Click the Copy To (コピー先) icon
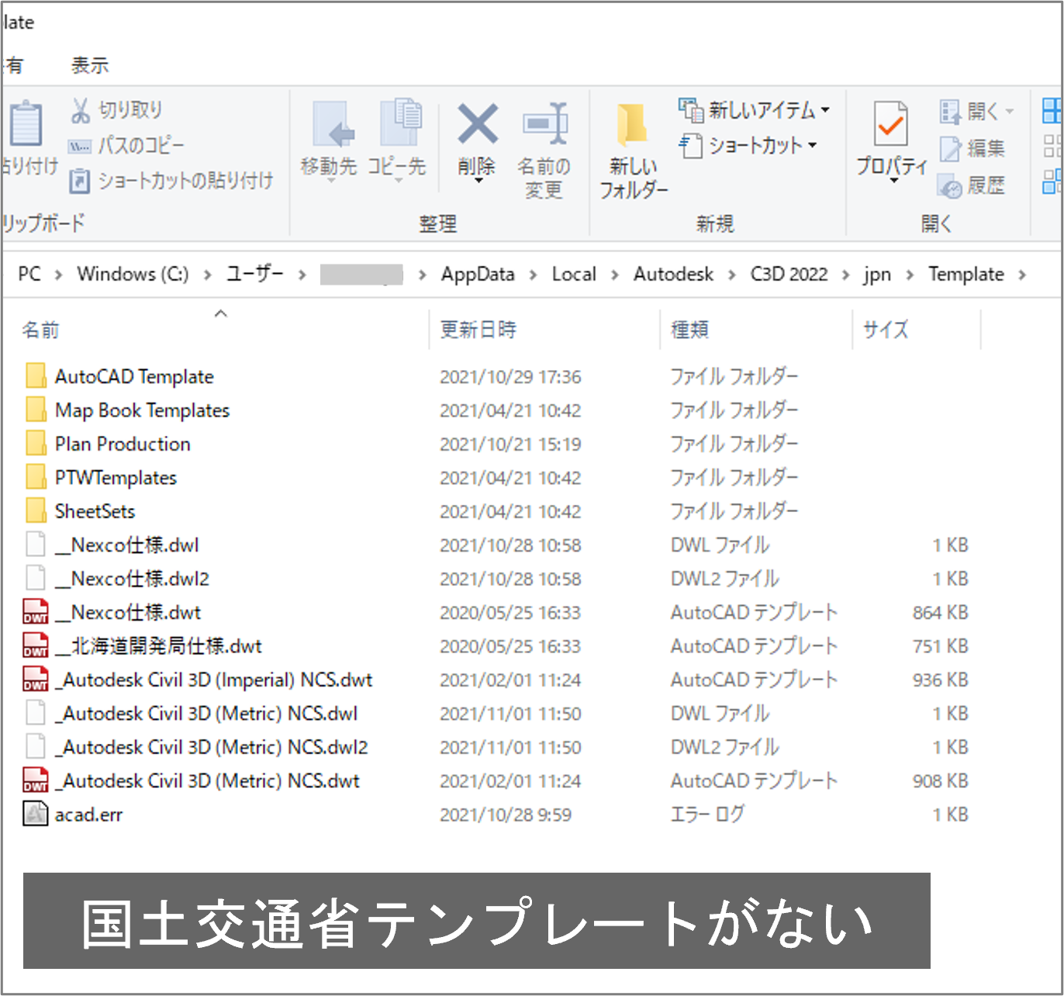Screen dimensions: 1064x996 click(x=399, y=124)
